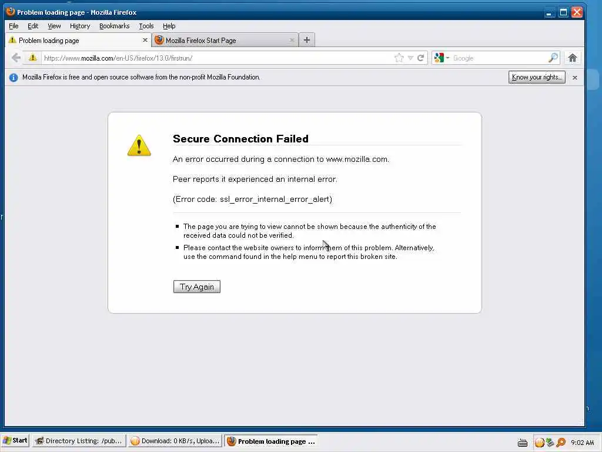The image size is (602, 452).
Task: Go to the Home page icon
Action: coord(573,58)
